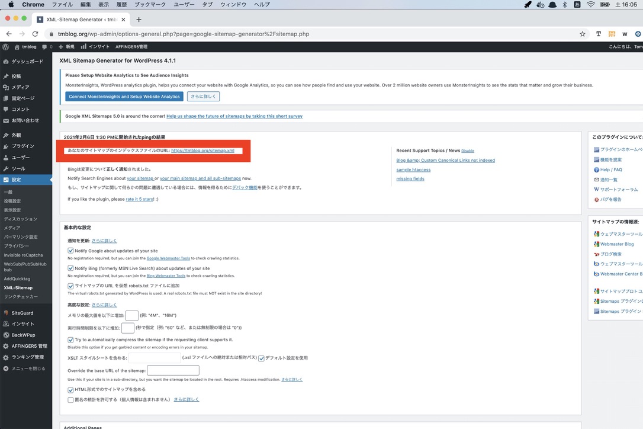This screenshot has height=429, width=643.
Task: Click 新規 in the admin bar
Action: click(x=66, y=47)
